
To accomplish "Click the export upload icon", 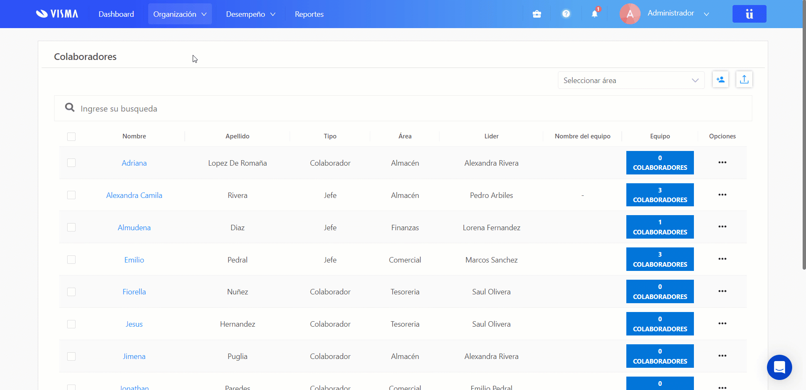I will tap(744, 79).
